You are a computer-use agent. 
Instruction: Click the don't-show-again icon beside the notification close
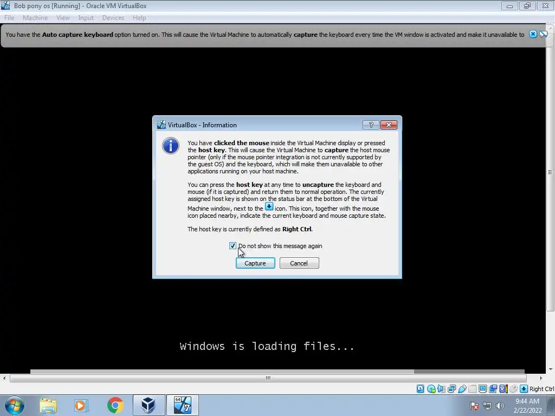click(543, 34)
